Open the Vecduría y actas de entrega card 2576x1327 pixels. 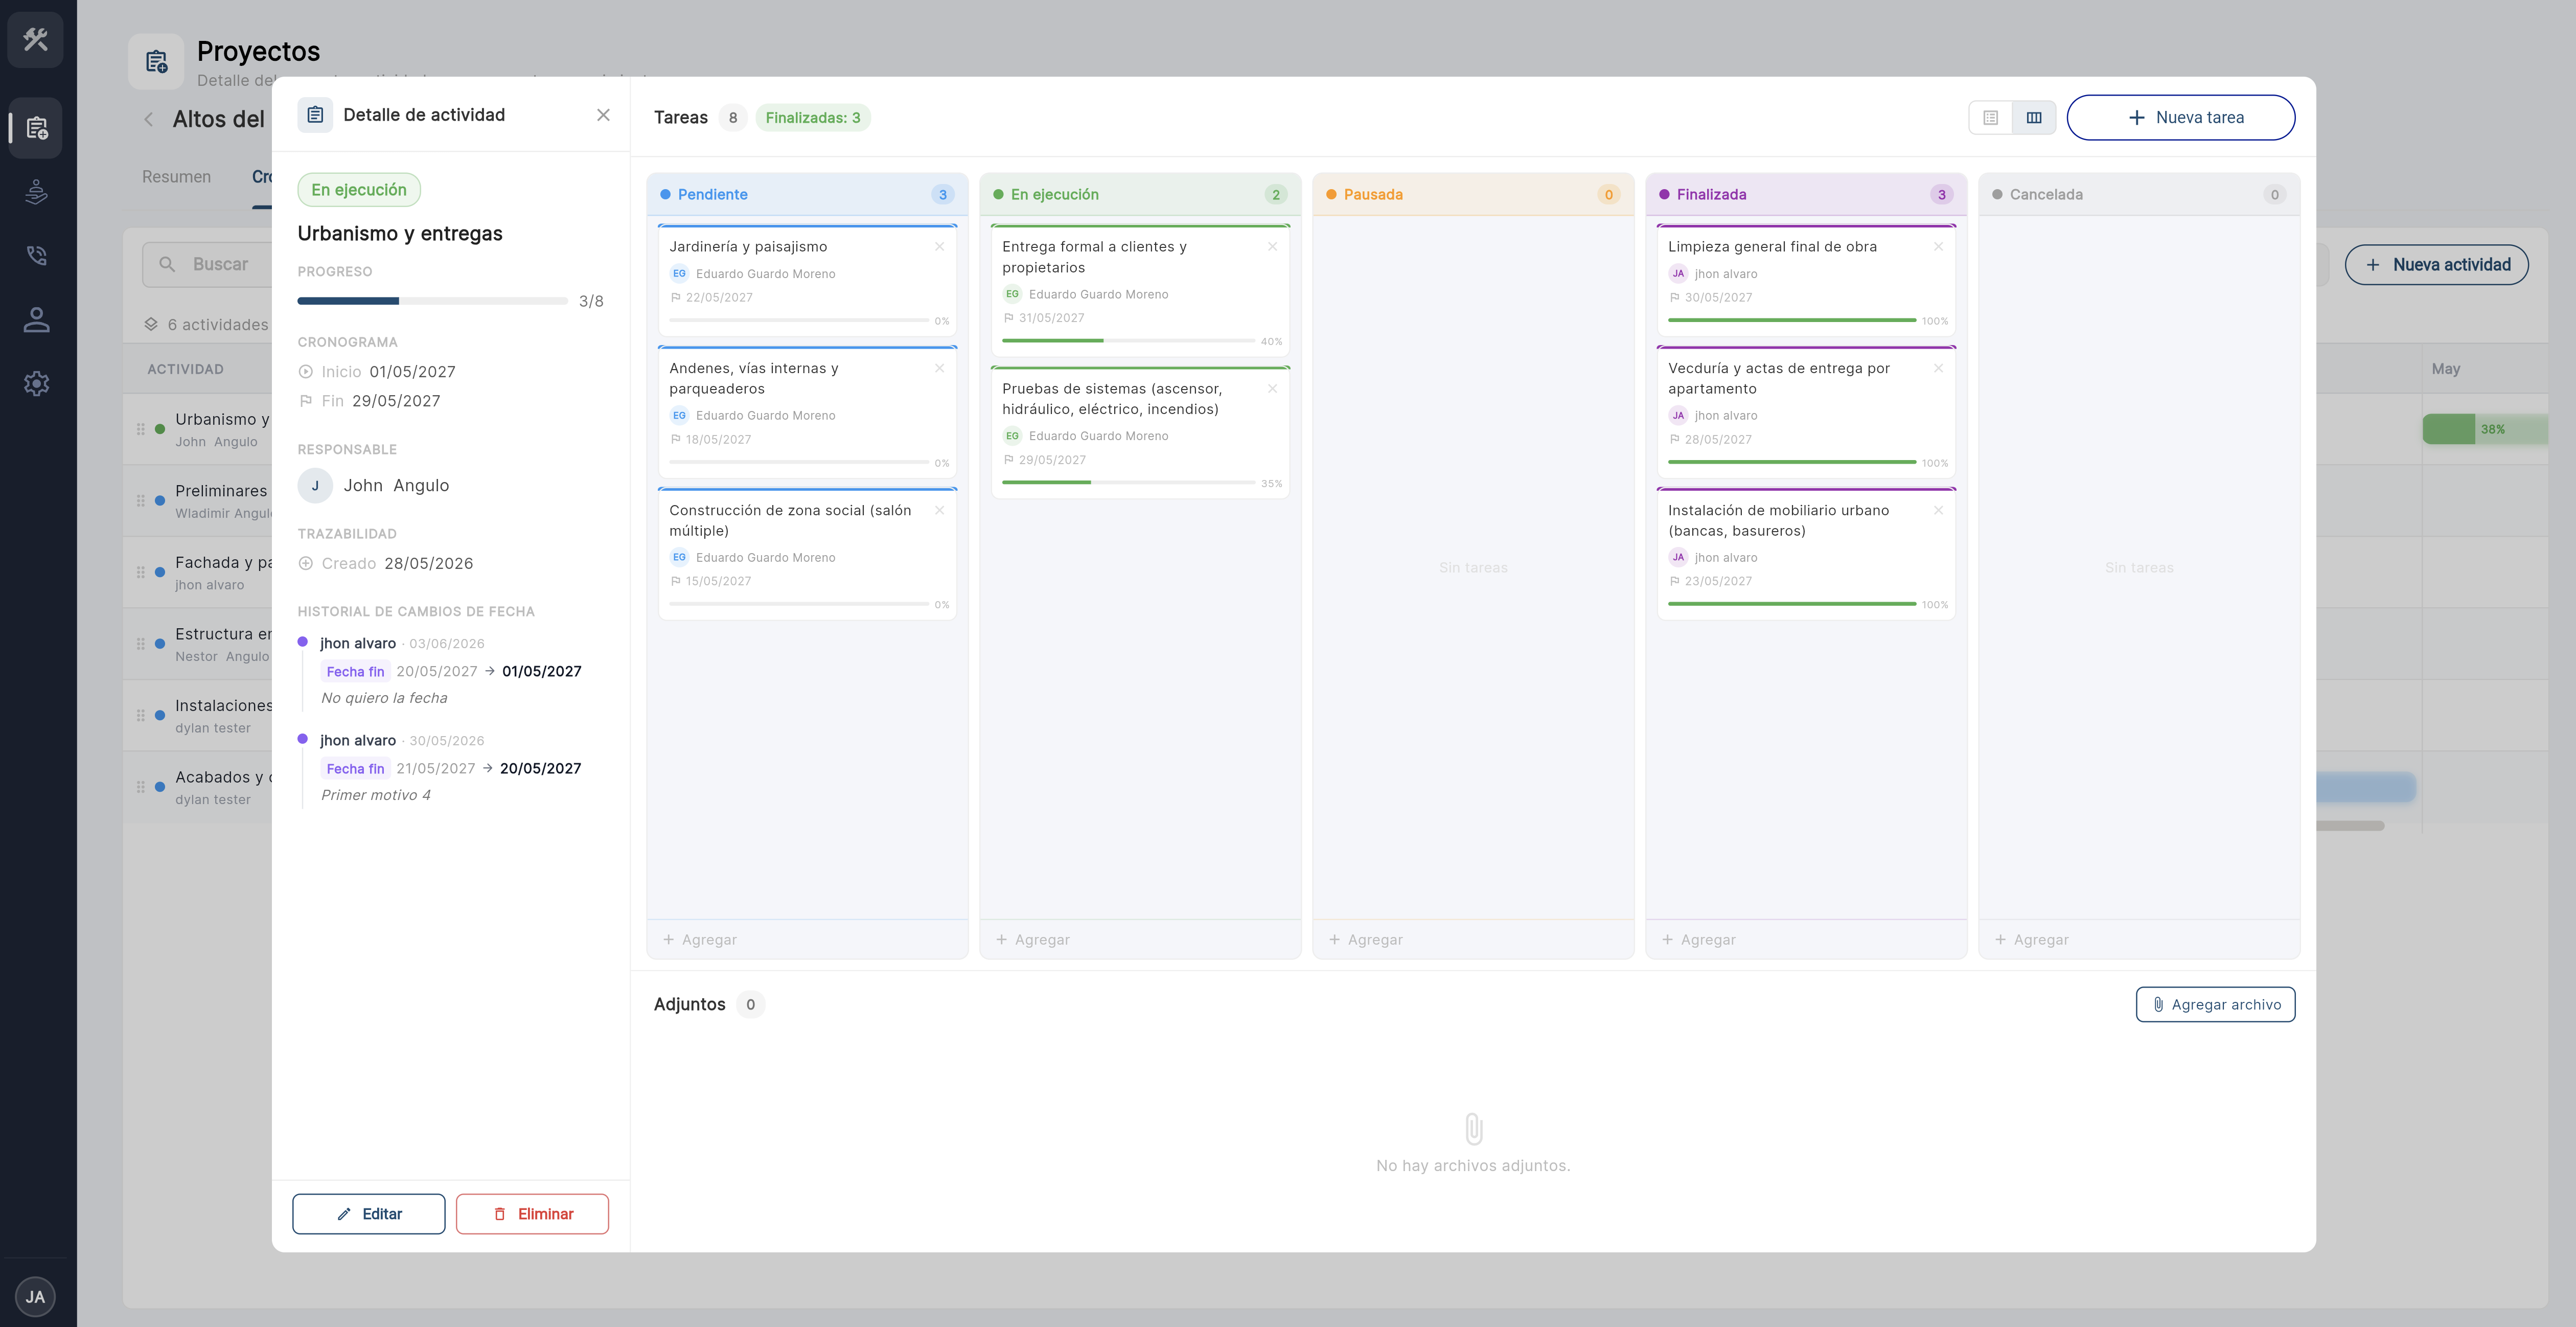point(1806,412)
